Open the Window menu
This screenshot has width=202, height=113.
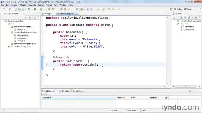[x=63, y=5]
